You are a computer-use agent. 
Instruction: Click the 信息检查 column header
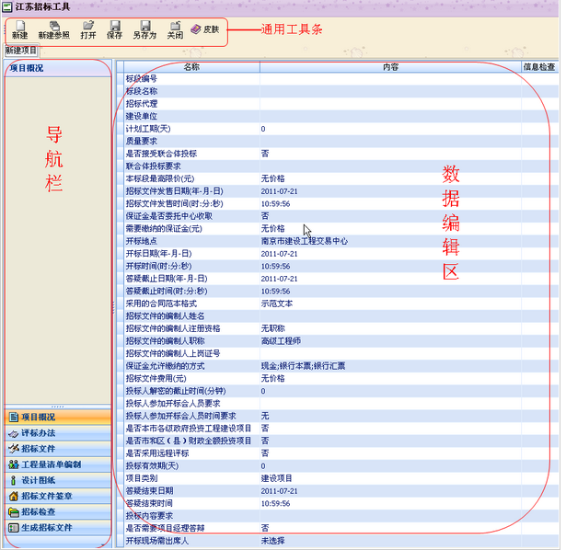click(x=539, y=67)
